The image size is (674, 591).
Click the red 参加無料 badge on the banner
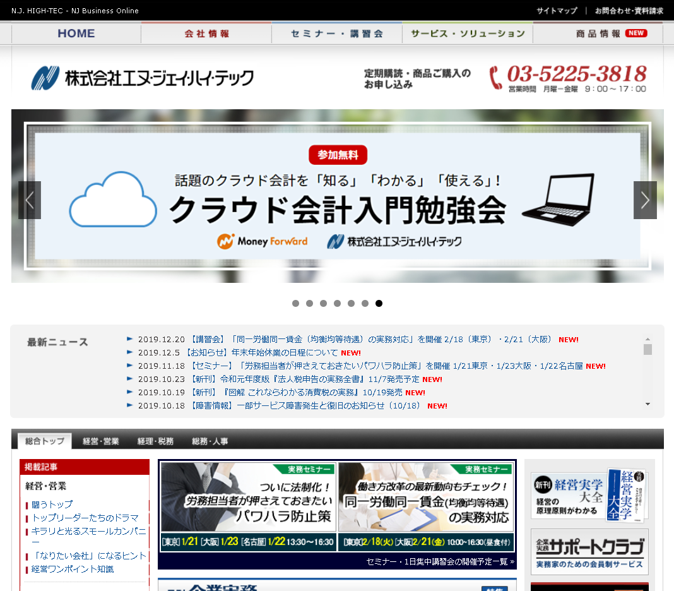pos(336,154)
